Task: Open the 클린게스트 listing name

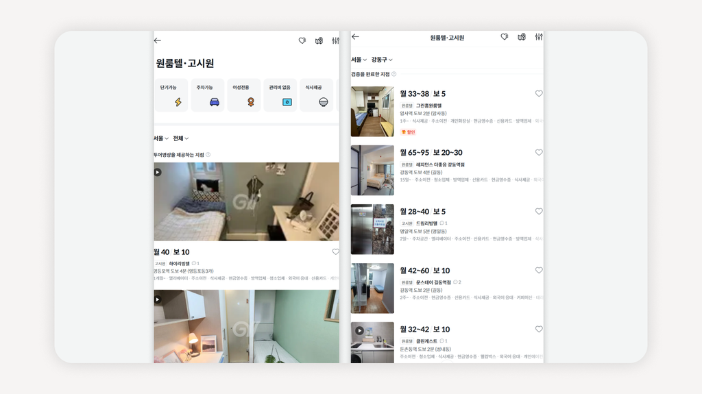Action: tap(426, 341)
